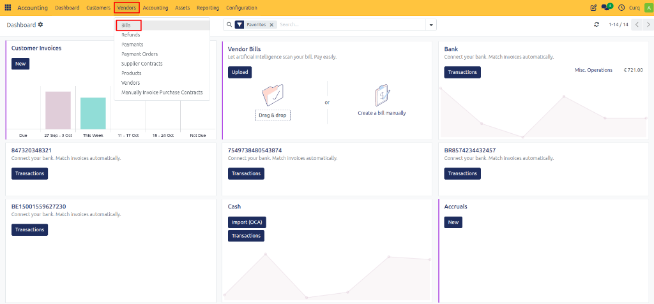654x304 pixels.
Task: Open Manually Invoice Purchase Contracts
Action: pos(162,92)
